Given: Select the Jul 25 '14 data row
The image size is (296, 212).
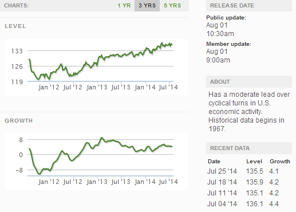Looking at the screenshot, I should coord(249,171).
